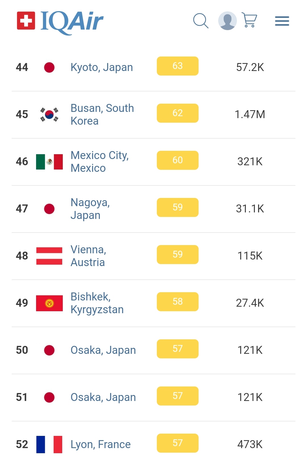298x464 pixels.
Task: Open the search magnifier icon
Action: point(201,21)
